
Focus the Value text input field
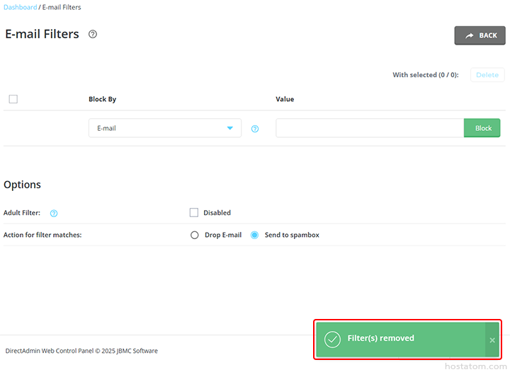(369, 128)
